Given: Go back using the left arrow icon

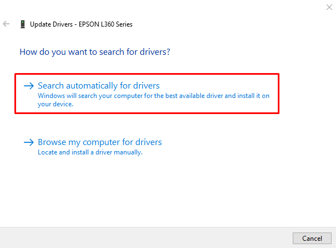Looking at the screenshot, I should 6,24.
